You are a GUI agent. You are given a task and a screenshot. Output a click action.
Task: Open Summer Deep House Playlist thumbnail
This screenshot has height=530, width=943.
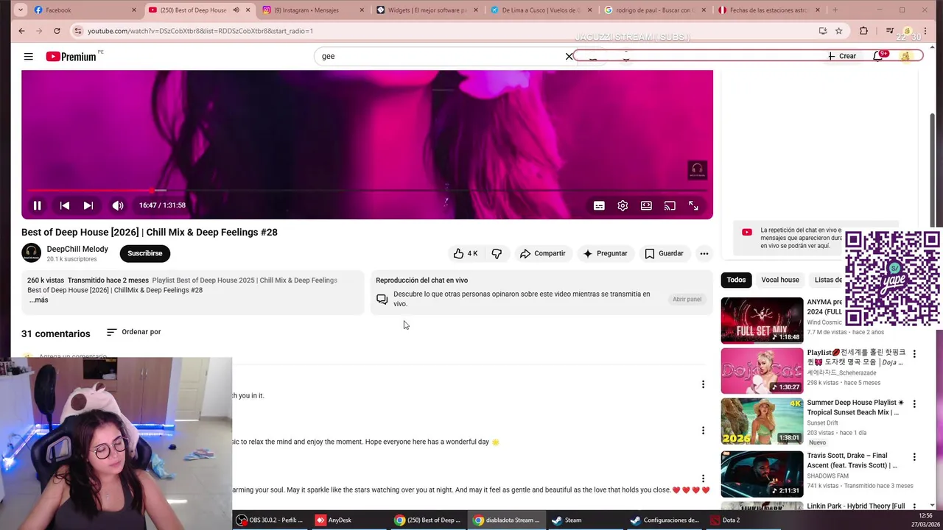tap(762, 422)
